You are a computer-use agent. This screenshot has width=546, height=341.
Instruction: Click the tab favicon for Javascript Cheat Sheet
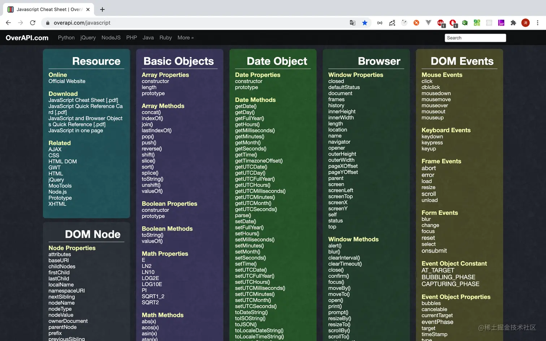(11, 9)
